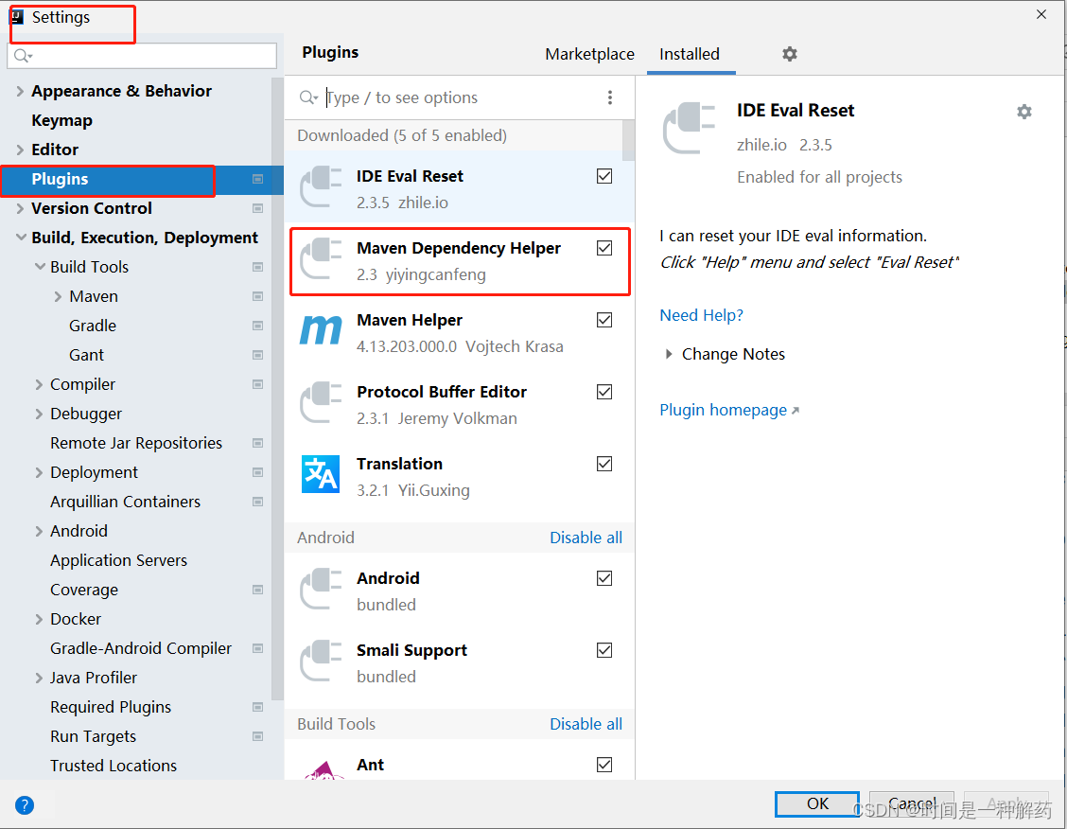Click Disable all for Android group
This screenshot has height=829, width=1067.
(x=586, y=538)
